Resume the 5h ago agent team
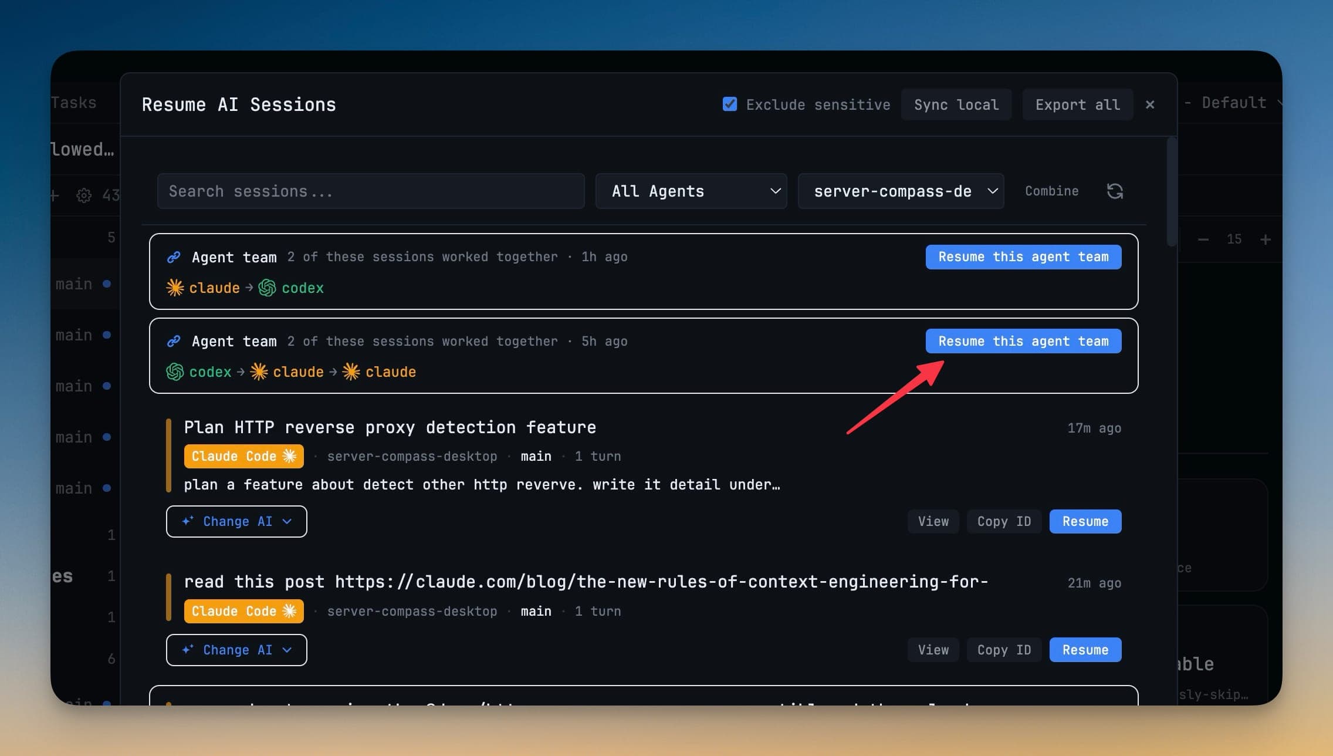 pos(1023,341)
